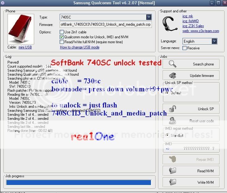The height and width of the screenshot is (193, 227).
Task: Click the support headset icon
Action: coord(170,24)
